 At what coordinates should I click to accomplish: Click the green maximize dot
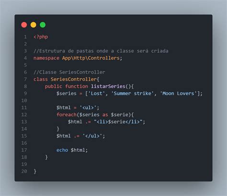[x=43, y=25]
